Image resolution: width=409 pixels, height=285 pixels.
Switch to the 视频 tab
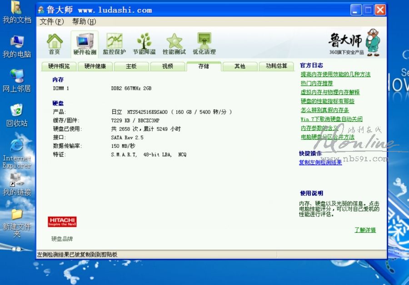pyautogui.click(x=167, y=66)
